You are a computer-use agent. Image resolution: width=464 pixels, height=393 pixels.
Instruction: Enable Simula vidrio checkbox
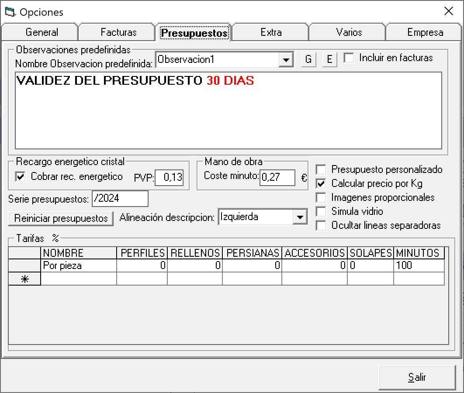click(x=321, y=211)
